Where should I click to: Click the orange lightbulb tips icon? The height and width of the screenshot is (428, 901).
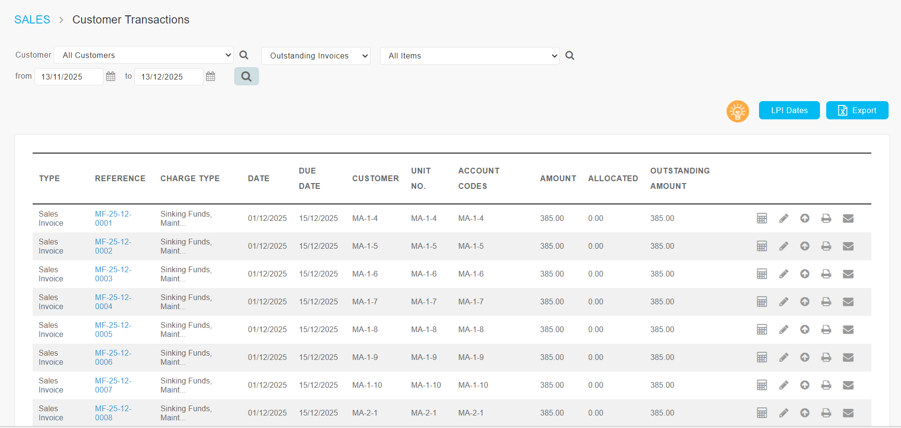[x=737, y=111]
